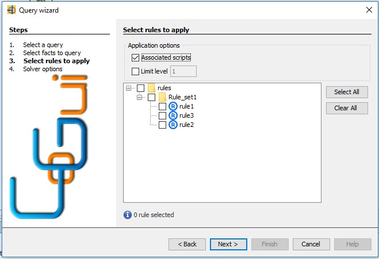
Task: Click the Rule_set1 folder icon
Action: click(x=162, y=97)
